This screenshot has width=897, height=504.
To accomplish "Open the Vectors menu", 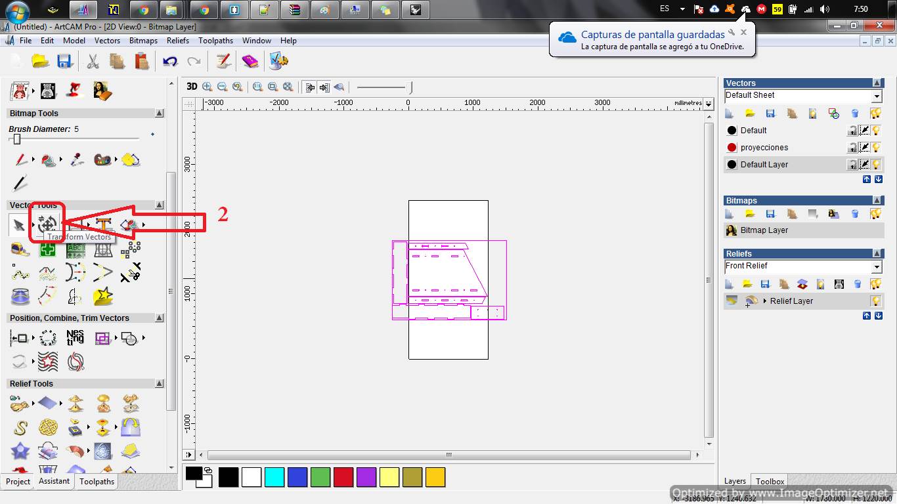I will [x=107, y=41].
